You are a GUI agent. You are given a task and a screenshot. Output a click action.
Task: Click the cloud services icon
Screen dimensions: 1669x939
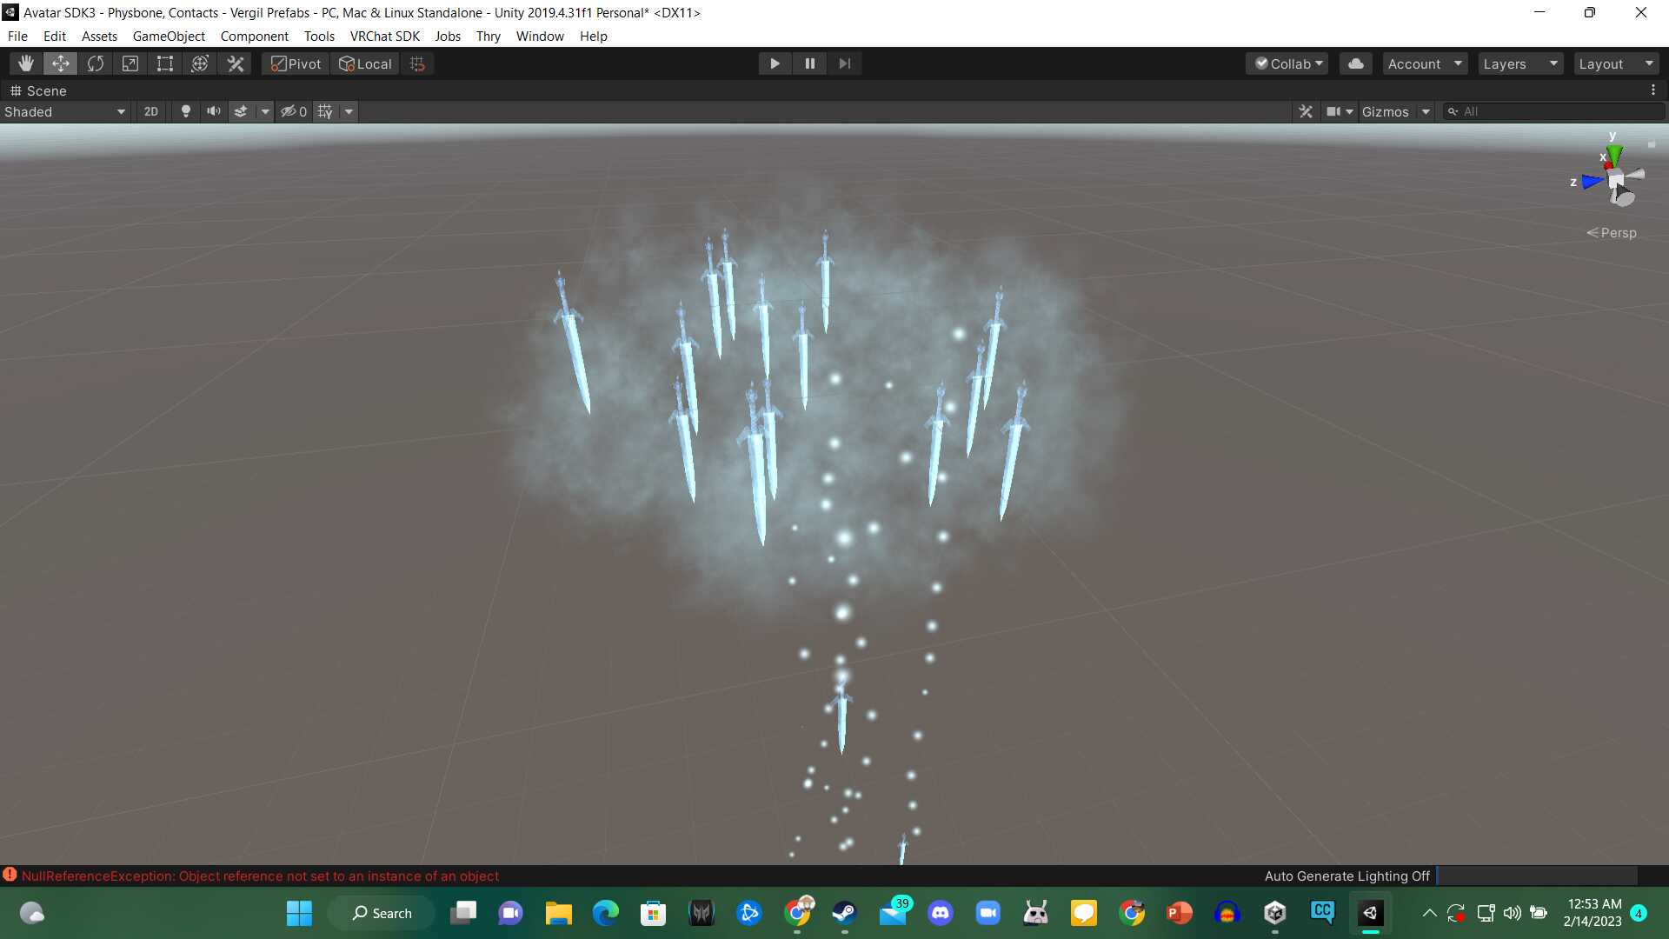[x=1355, y=63]
